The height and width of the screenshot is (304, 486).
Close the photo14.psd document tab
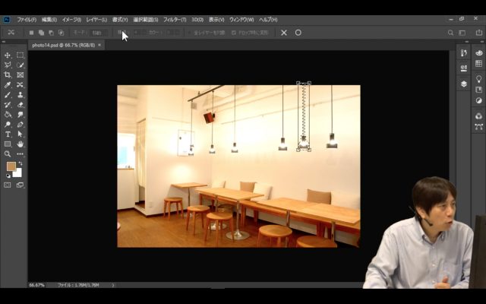click(99, 45)
